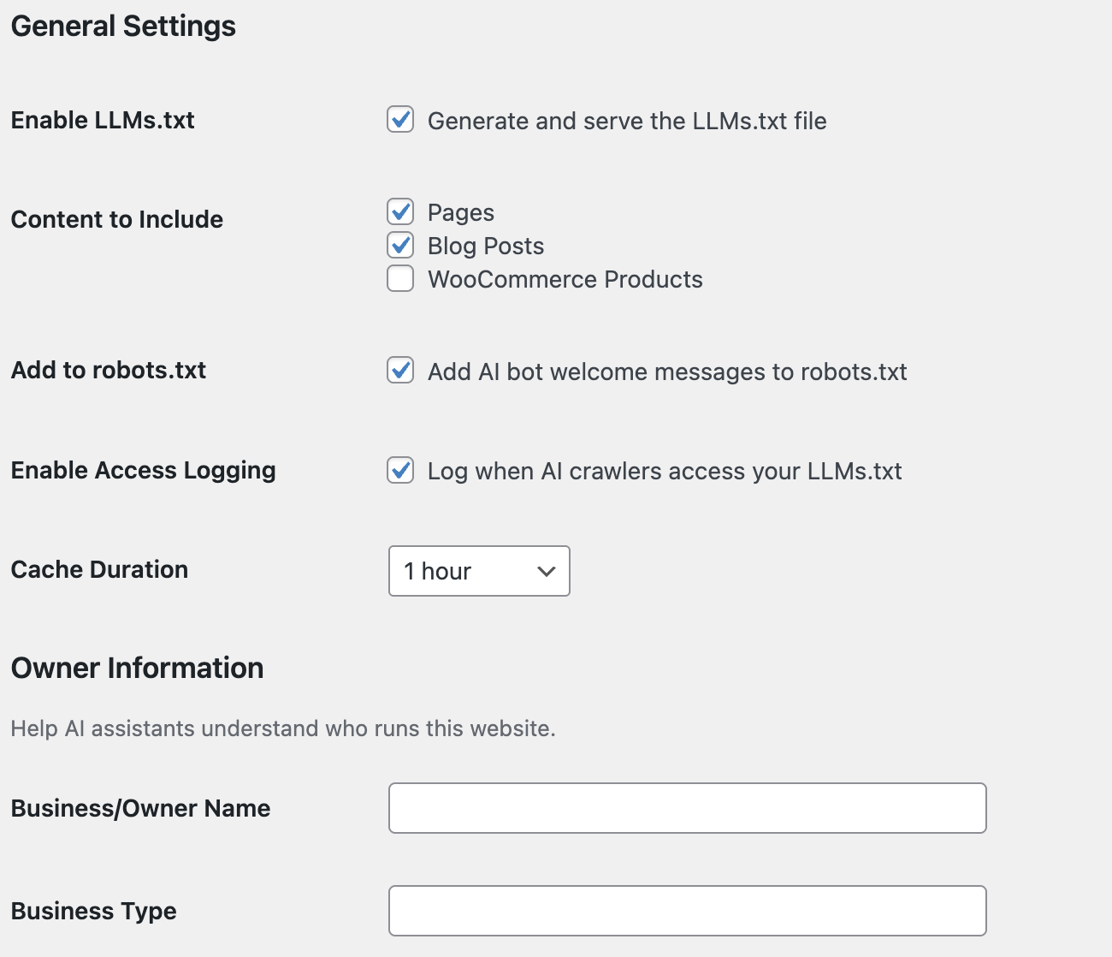Open the Cache Duration dropdown
The height and width of the screenshot is (957, 1112).
point(478,571)
